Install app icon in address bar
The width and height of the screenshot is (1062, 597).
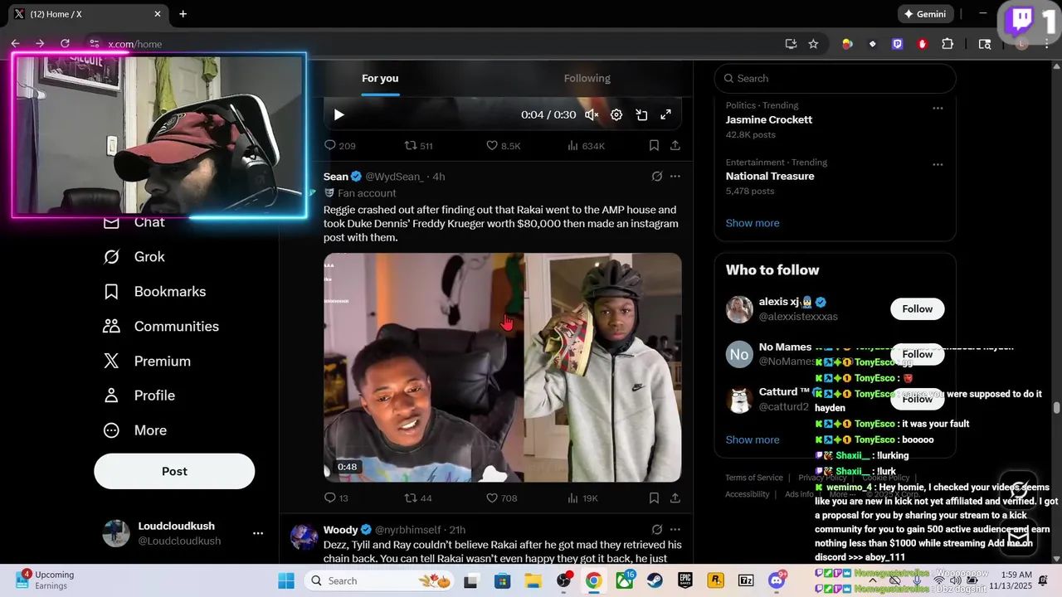(x=791, y=44)
